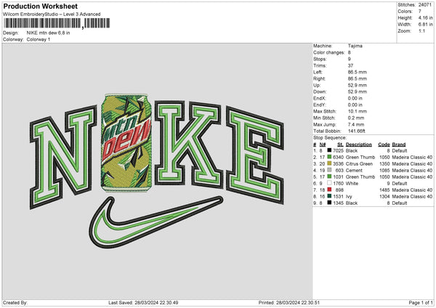Image resolution: width=436 pixels, height=308 pixels.
Task: Click the Machine value 'Tajima'
Action: coord(355,46)
